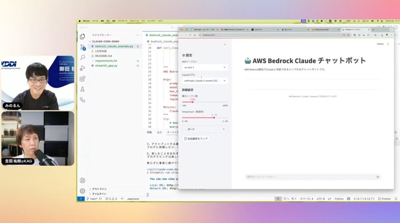Bookmark the page with Chrome's star icon
400x223 pixels.
tap(348, 35)
